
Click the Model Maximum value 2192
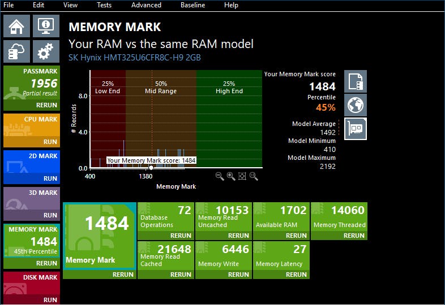click(x=328, y=166)
